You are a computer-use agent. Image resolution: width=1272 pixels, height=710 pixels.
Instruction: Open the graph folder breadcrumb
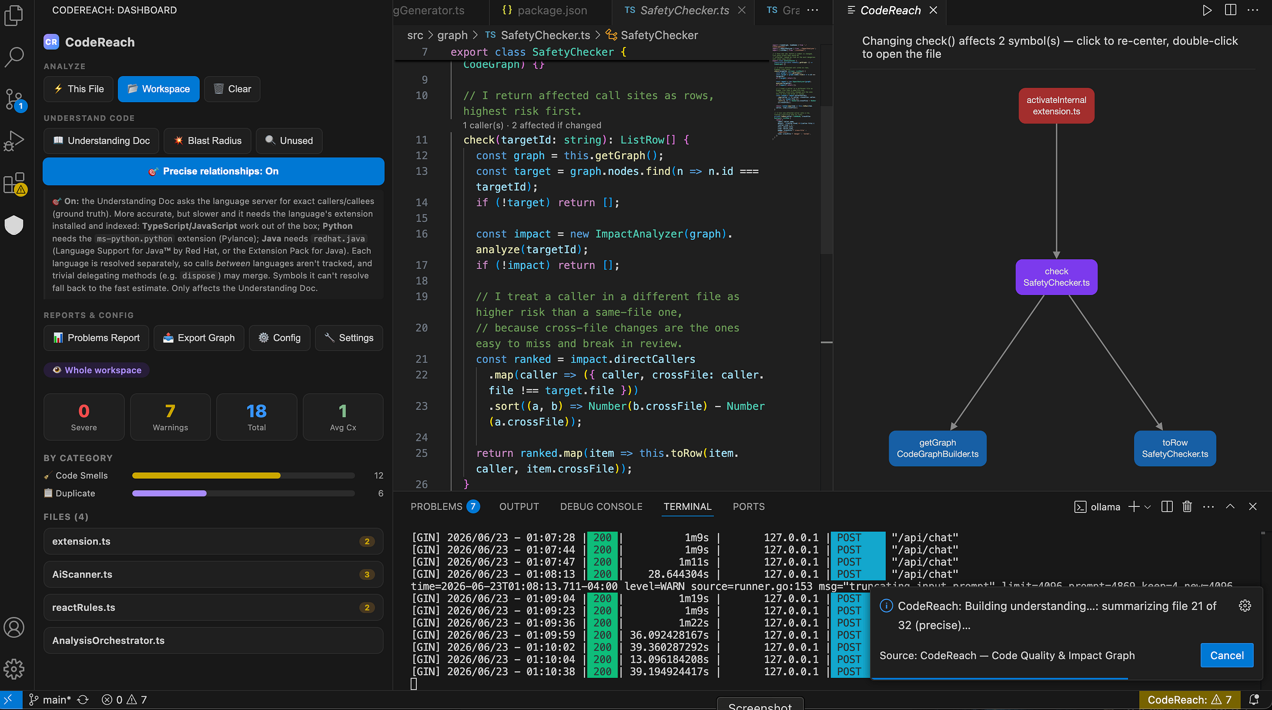point(453,35)
